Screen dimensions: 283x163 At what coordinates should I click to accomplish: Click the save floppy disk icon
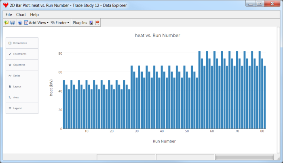[x=12, y=23]
